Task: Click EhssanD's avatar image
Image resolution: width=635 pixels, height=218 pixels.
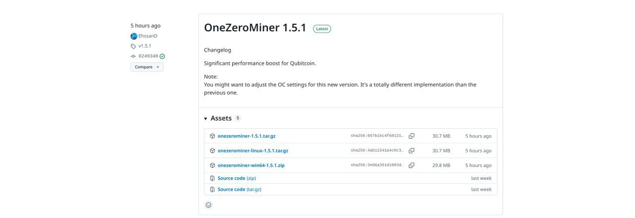Action: [x=134, y=36]
